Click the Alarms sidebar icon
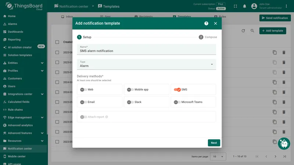The width and height of the screenshot is (294, 165). click(x=5, y=24)
